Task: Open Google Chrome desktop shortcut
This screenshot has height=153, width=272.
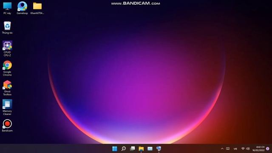Action: coord(7,68)
